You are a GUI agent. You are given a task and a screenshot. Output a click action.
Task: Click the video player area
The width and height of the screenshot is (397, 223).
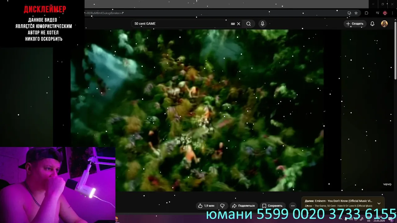[x=197, y=110]
